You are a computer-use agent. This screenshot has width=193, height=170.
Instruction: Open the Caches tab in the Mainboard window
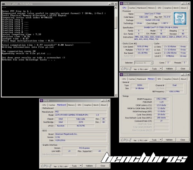pyautogui.click(x=52, y=105)
